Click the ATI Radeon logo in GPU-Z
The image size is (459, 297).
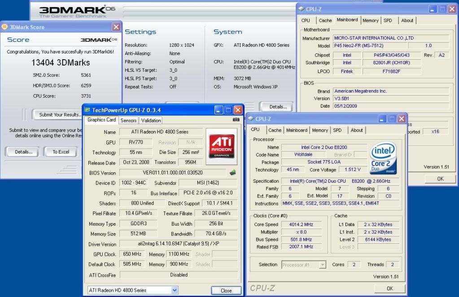click(x=222, y=146)
